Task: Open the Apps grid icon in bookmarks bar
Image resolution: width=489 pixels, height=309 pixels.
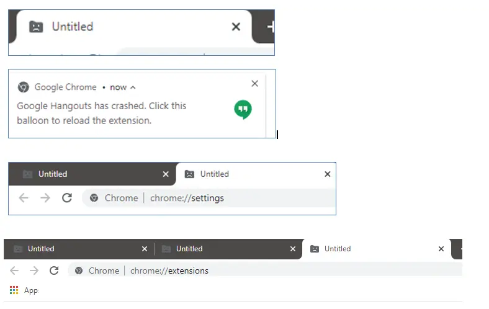Action: tap(14, 290)
